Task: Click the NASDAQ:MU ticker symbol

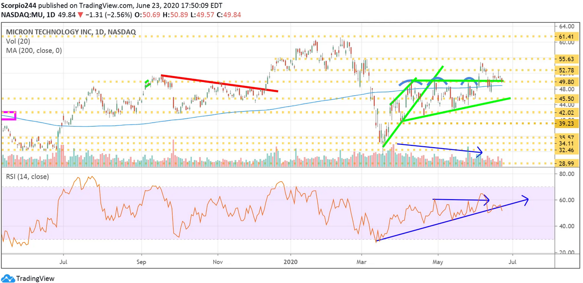Action: 21,15
